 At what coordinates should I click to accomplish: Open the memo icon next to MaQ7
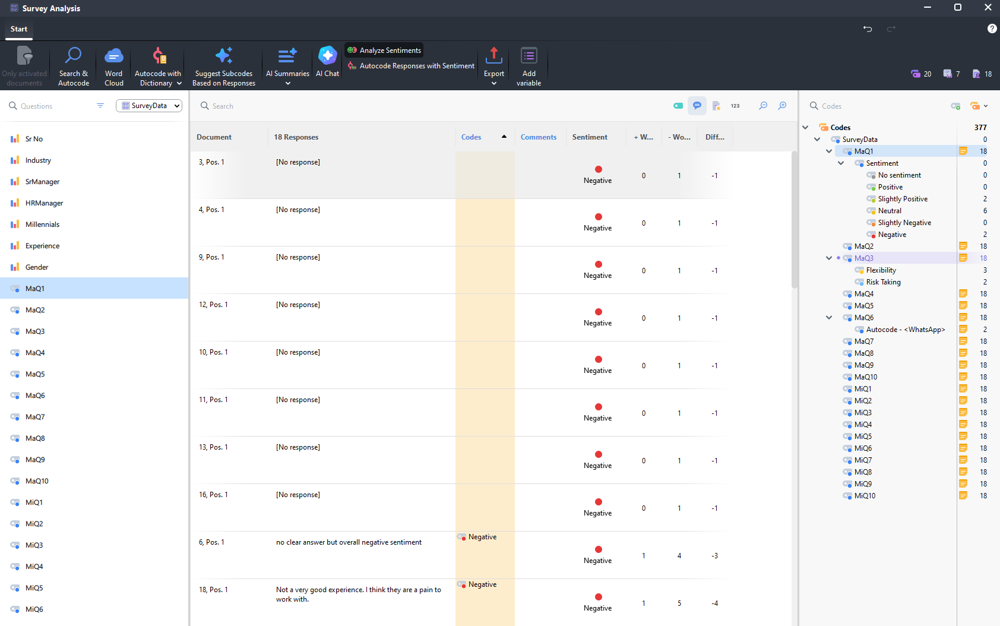coord(963,342)
